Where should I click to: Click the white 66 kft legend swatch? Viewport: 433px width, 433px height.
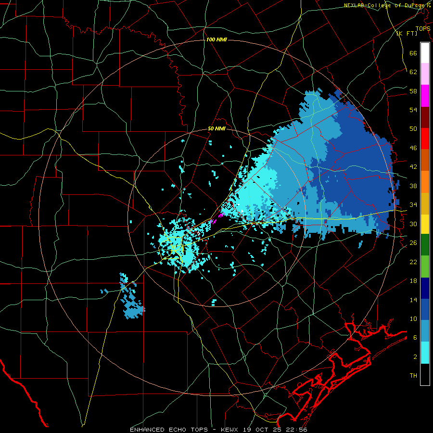point(425,53)
